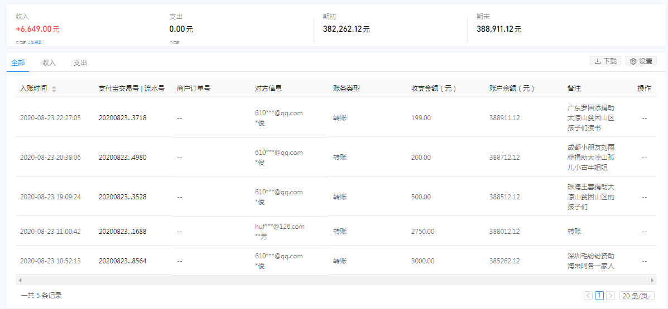
Task: Go to next page arrow
Action: (611, 296)
